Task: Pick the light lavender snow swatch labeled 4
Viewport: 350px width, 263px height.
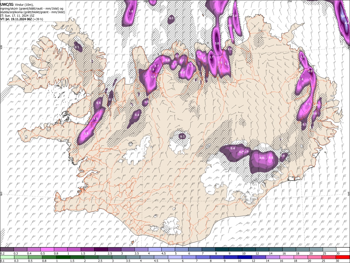Action: [x=154, y=250]
